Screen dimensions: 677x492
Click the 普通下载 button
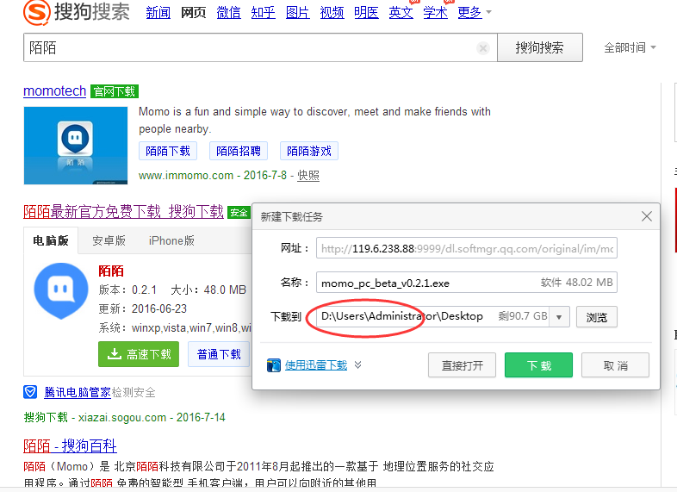point(219,354)
